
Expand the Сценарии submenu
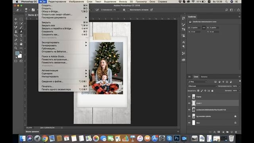click(x=63, y=73)
